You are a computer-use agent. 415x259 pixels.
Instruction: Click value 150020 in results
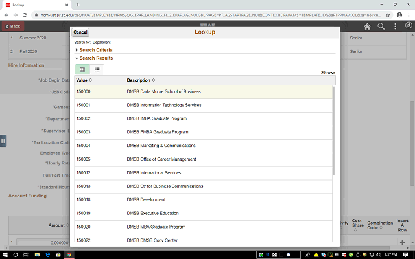[83, 227]
